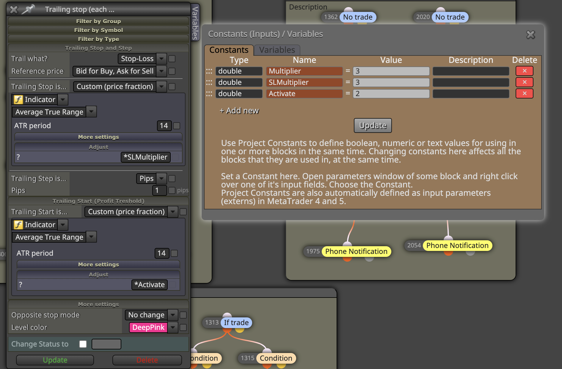
Task: Open the DeepPink level color picker
Action: (x=148, y=327)
